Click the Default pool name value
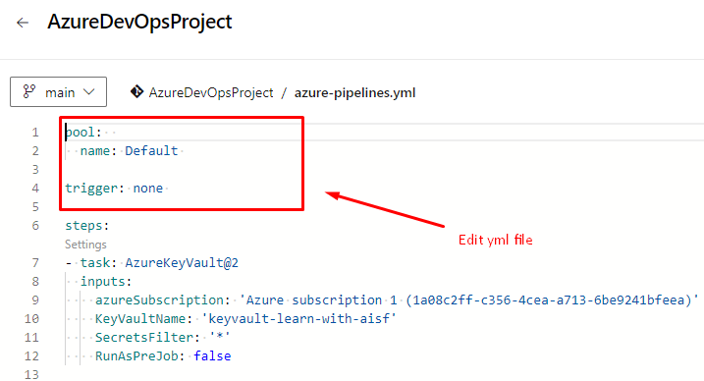The height and width of the screenshot is (381, 704). (151, 151)
